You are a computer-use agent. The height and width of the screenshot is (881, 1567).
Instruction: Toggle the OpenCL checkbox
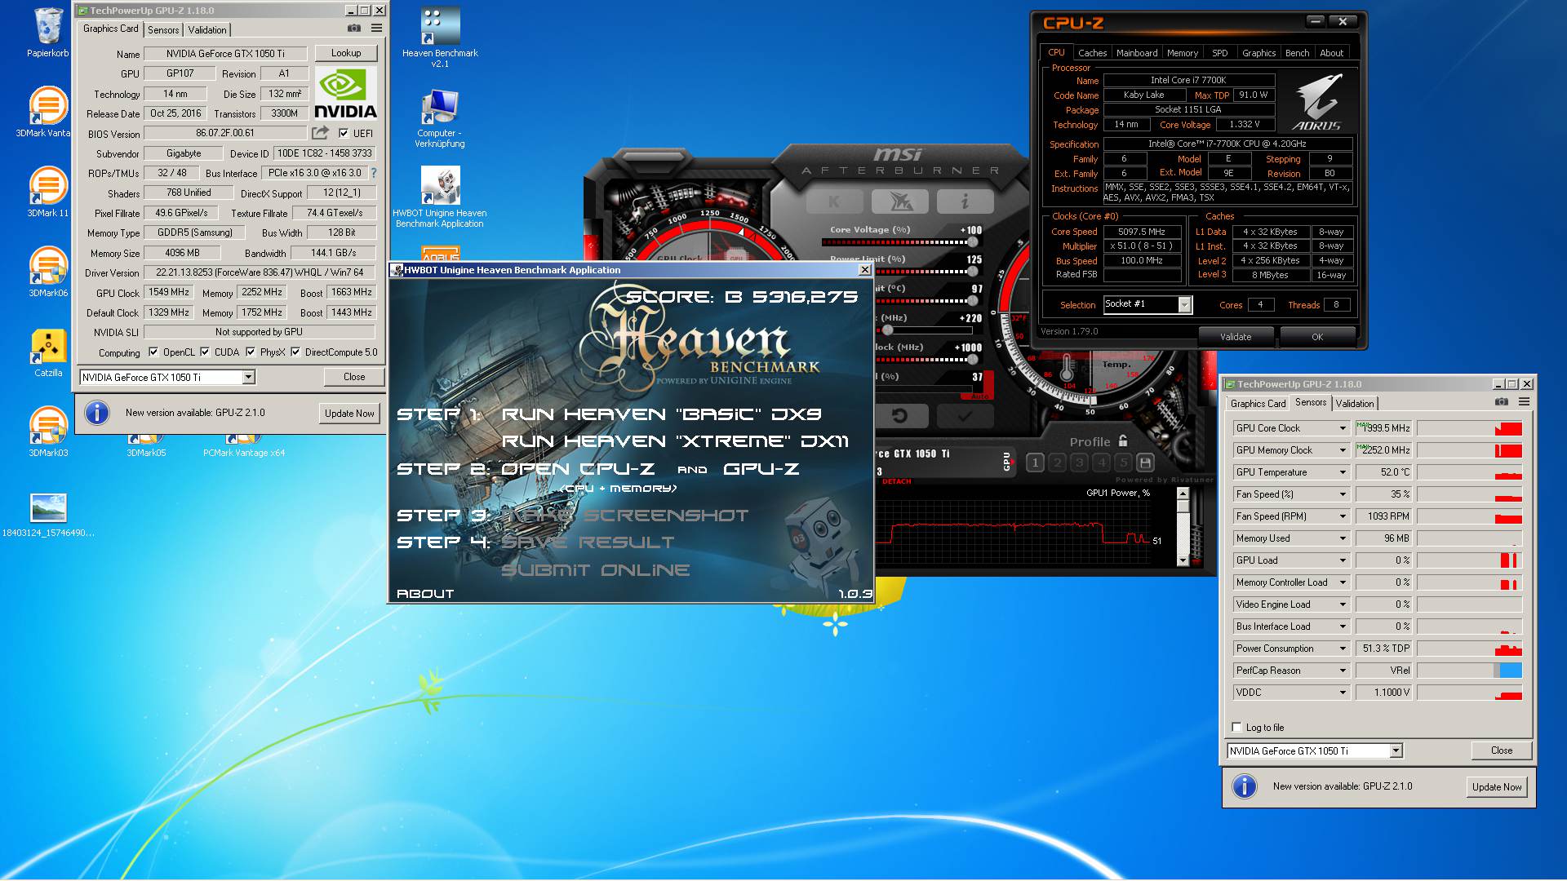tap(153, 352)
